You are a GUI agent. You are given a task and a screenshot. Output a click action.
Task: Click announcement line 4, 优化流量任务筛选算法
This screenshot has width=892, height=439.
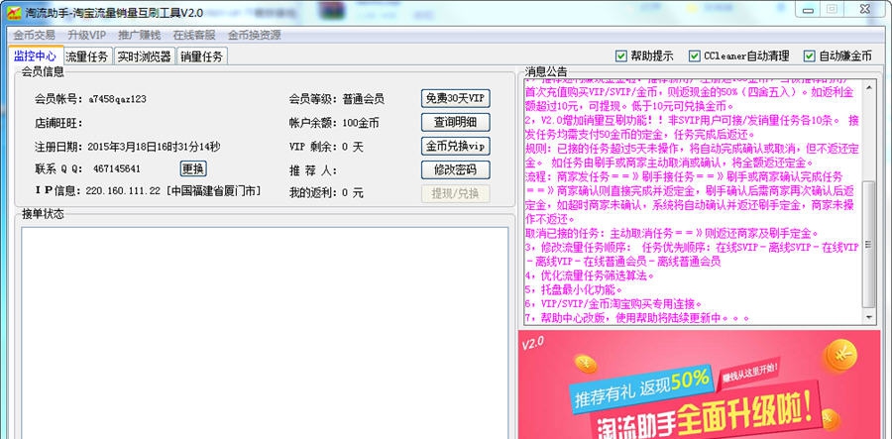[x=590, y=275]
